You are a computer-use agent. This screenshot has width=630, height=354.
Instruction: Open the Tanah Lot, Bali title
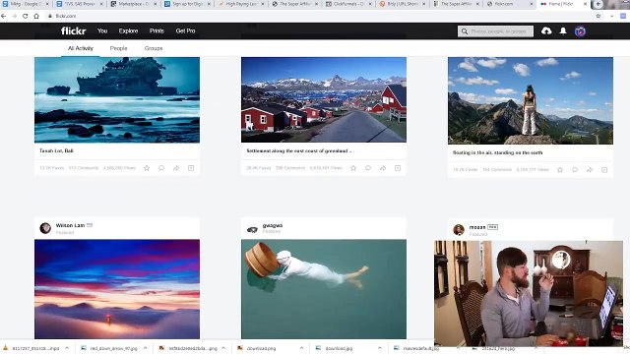(56, 150)
